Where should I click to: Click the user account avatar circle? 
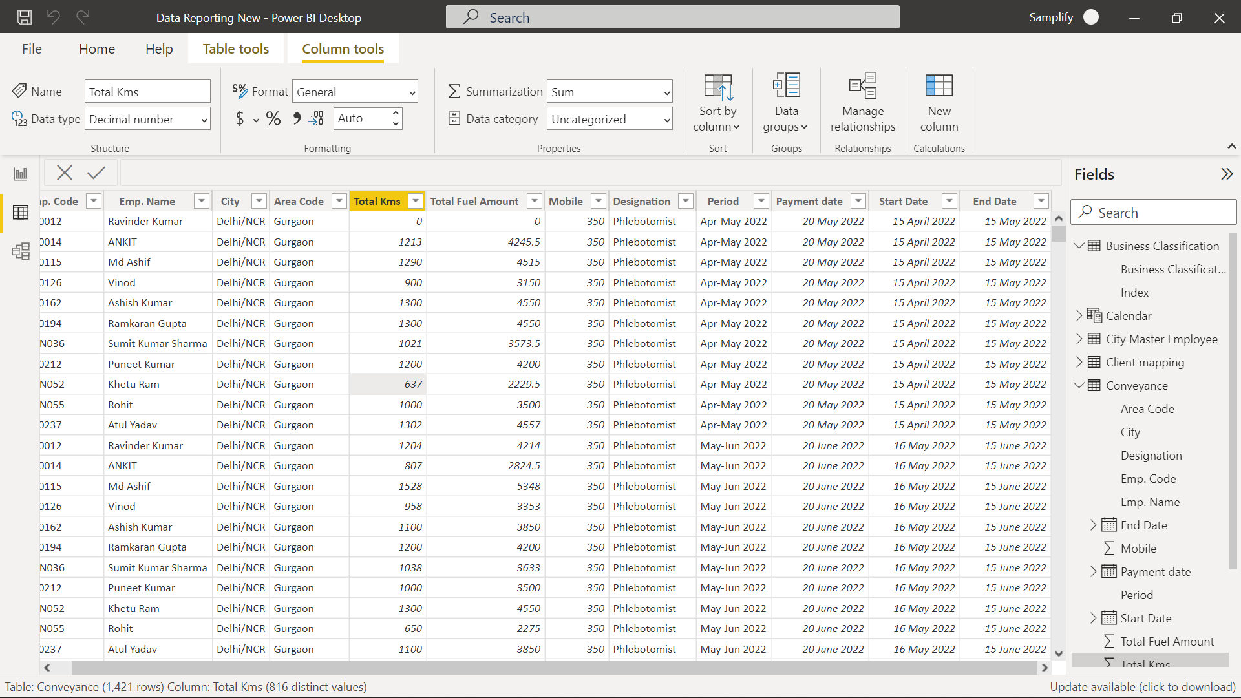(1091, 17)
